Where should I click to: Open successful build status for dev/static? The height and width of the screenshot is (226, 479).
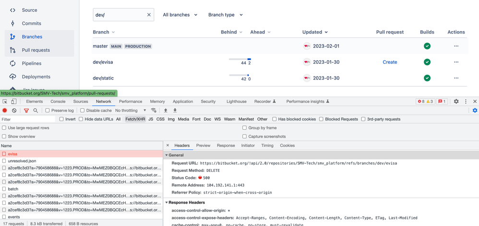click(x=427, y=78)
